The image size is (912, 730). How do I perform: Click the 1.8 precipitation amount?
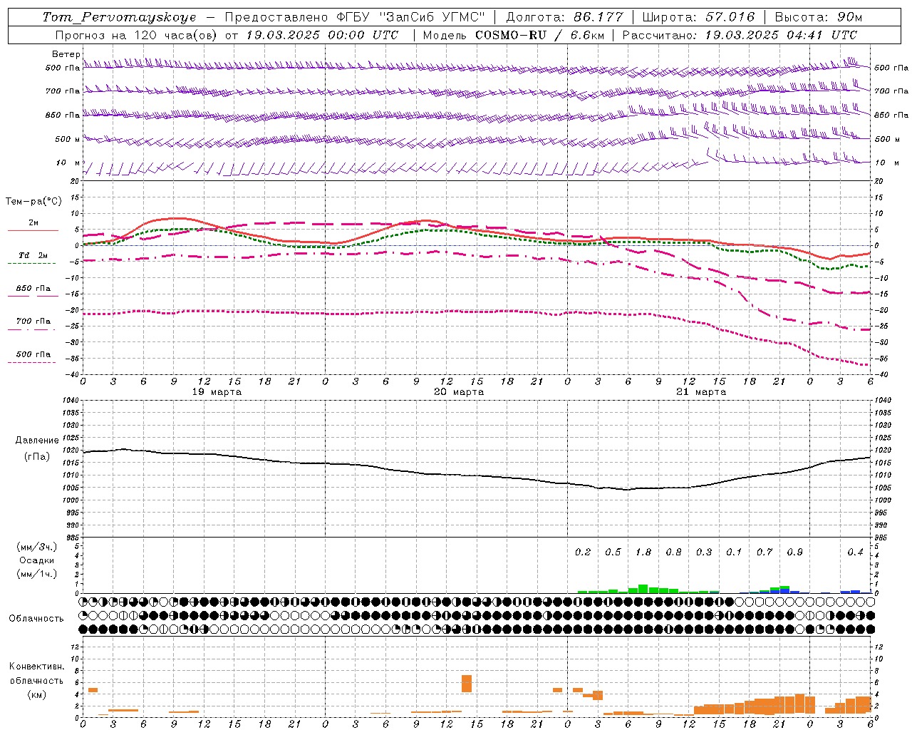(643, 552)
